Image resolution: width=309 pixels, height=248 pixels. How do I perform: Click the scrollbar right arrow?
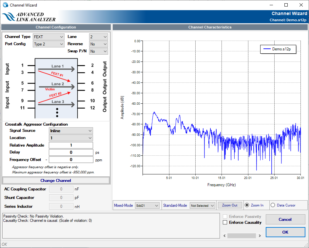point(260,236)
